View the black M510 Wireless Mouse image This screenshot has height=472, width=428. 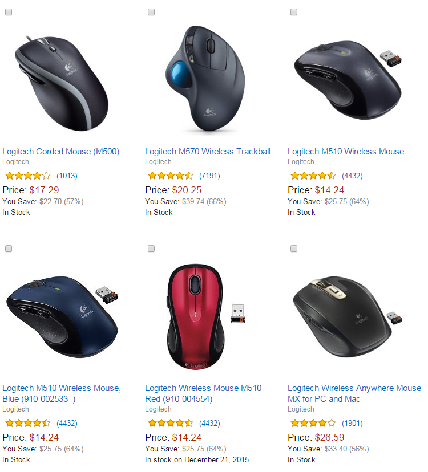pos(348,80)
